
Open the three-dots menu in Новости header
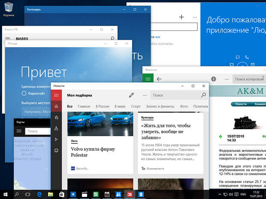point(145,95)
